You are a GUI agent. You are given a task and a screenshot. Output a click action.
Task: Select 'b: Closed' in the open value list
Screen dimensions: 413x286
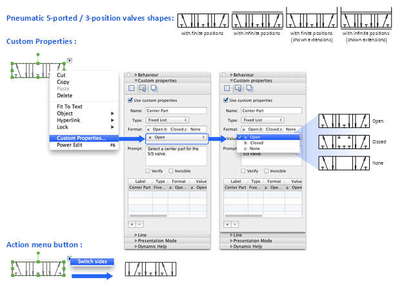[268, 143]
